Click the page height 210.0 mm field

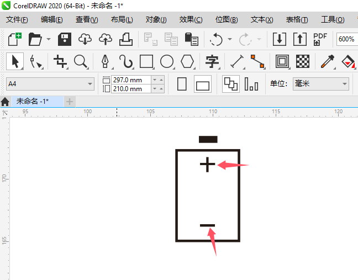coord(131,88)
